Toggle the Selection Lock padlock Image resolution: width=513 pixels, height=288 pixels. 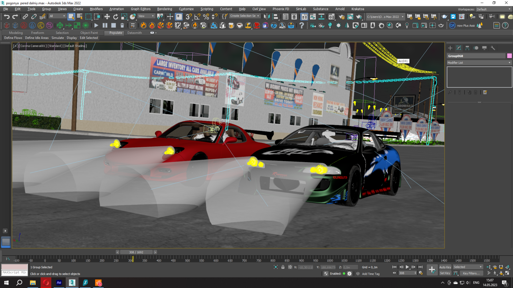[x=283, y=267]
